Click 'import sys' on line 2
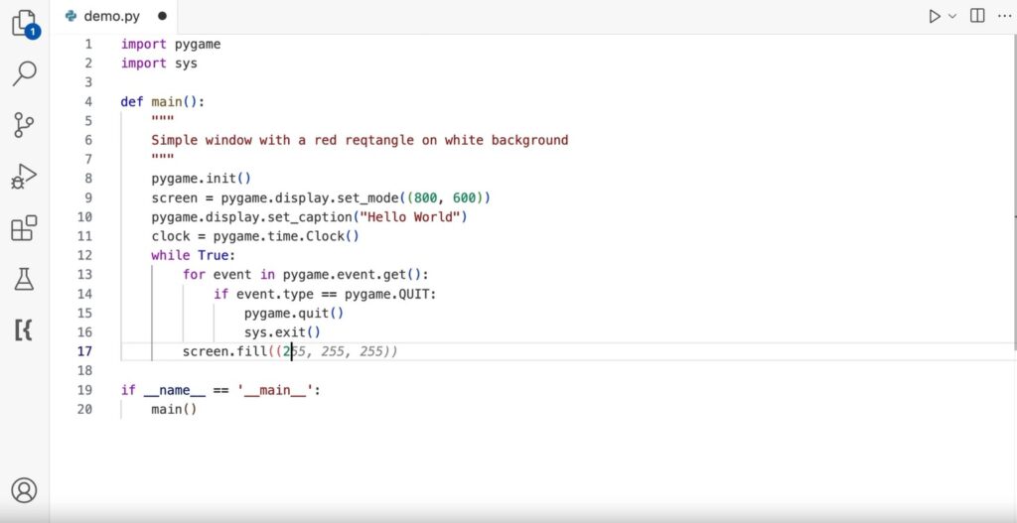The image size is (1017, 523). (x=159, y=64)
